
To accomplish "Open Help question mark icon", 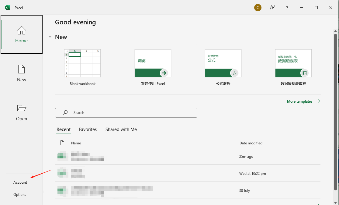I will 287,8.
